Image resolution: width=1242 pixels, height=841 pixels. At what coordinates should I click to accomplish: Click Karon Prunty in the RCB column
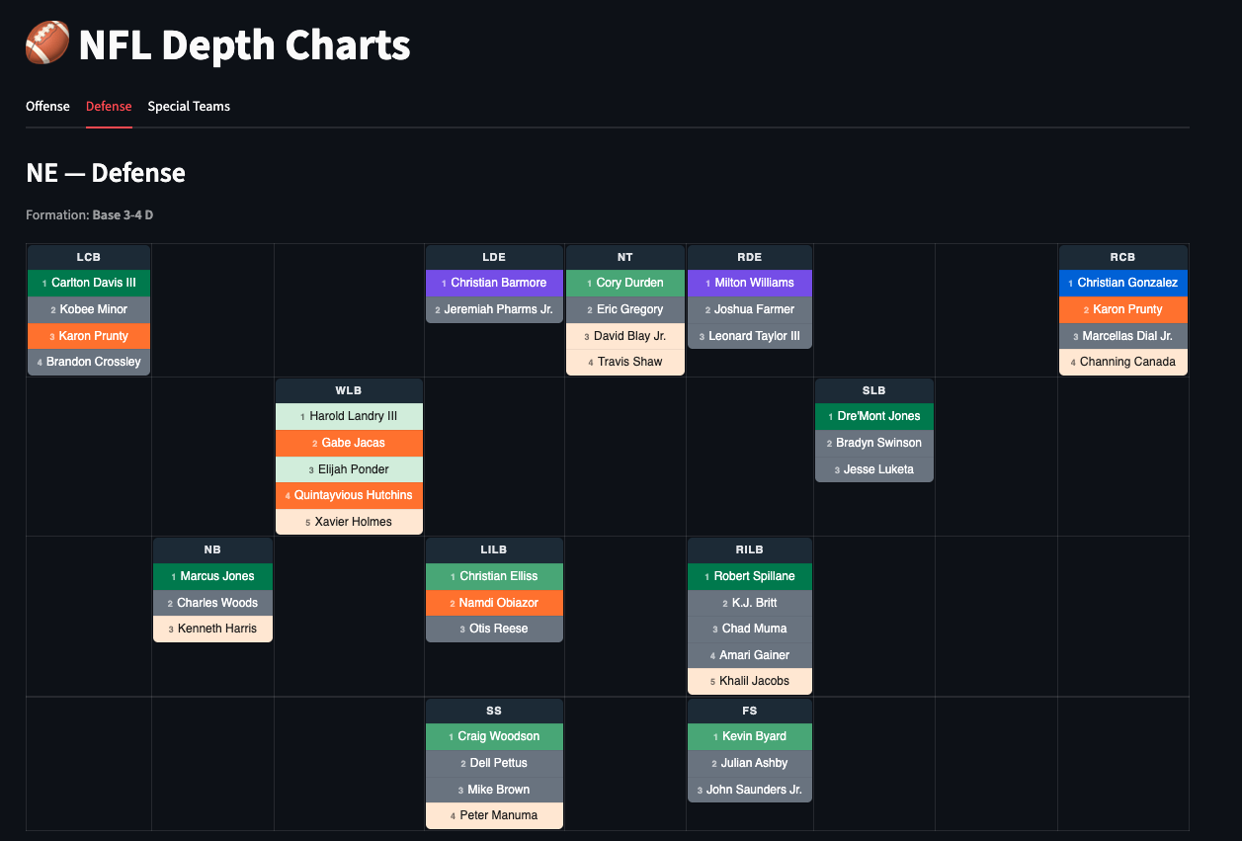click(x=1123, y=309)
